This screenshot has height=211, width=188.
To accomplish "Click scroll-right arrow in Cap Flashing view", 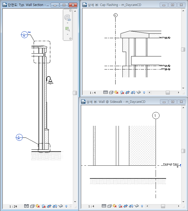I will coord(179,92).
